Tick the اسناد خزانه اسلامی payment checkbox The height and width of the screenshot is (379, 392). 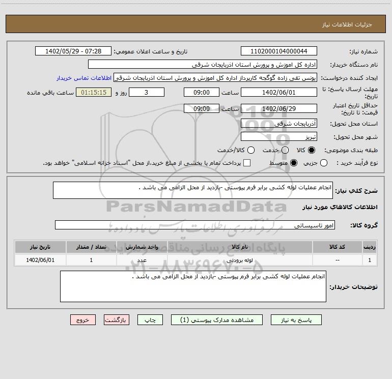click(247, 163)
